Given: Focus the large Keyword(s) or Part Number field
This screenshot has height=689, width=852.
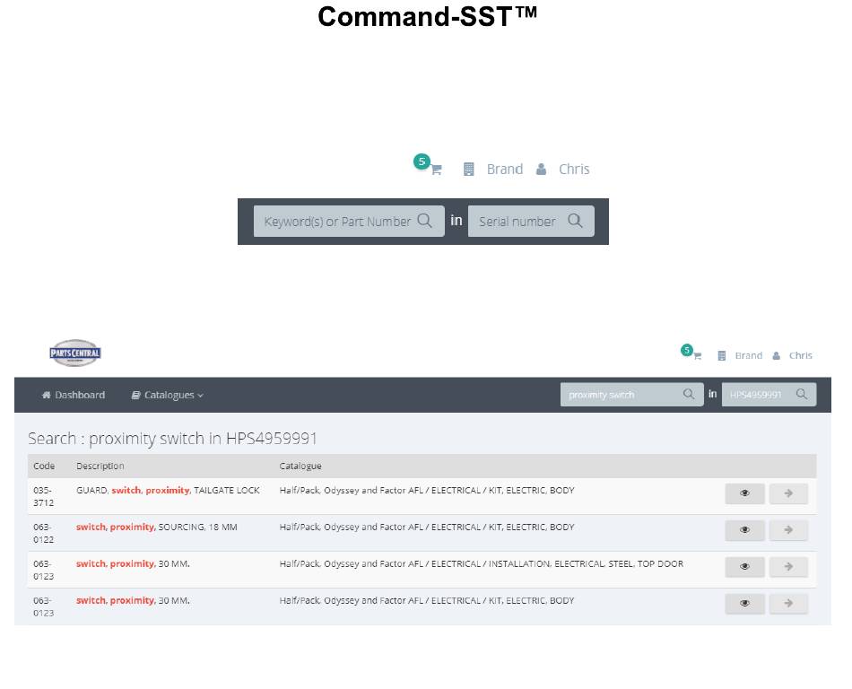Looking at the screenshot, I should [349, 222].
